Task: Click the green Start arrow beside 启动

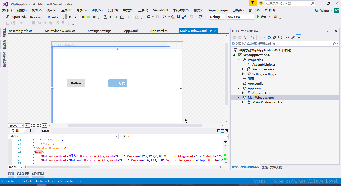Action: (258, 17)
